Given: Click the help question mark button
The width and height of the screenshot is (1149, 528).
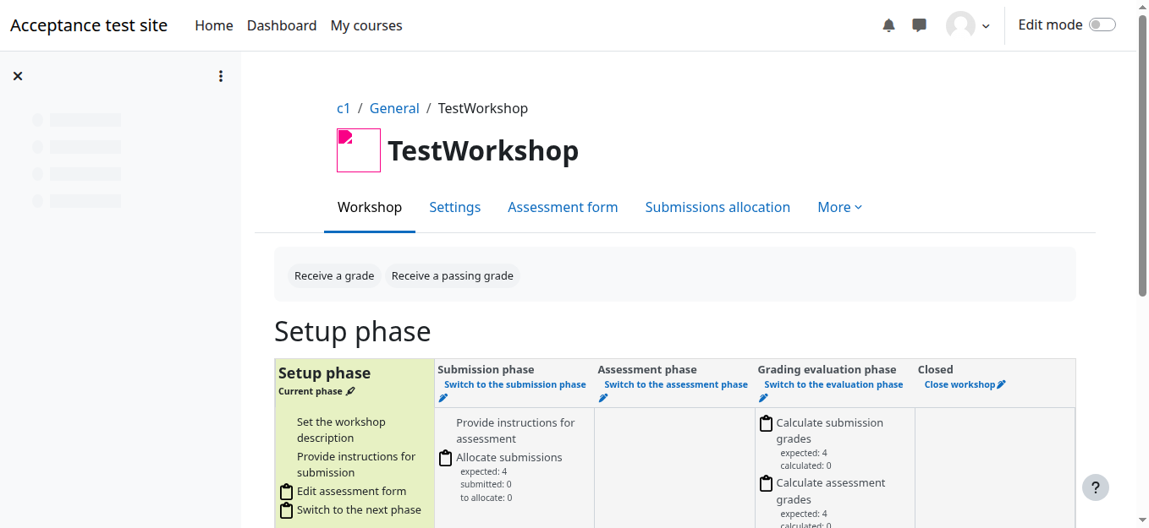Looking at the screenshot, I should pos(1095,487).
